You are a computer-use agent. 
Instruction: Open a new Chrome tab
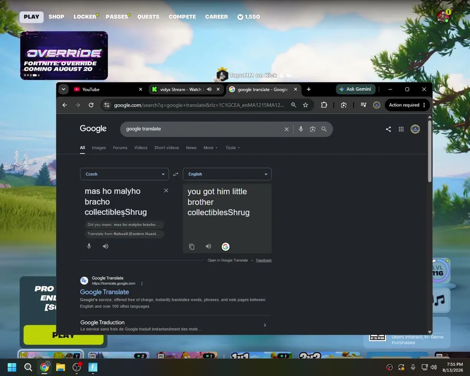[x=309, y=89]
